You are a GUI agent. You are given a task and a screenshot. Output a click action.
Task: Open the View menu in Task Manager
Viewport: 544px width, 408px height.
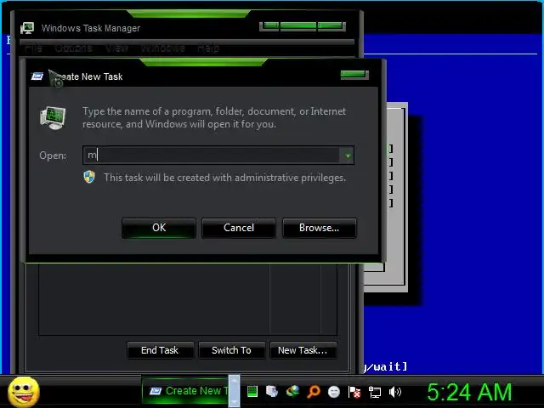click(x=117, y=48)
